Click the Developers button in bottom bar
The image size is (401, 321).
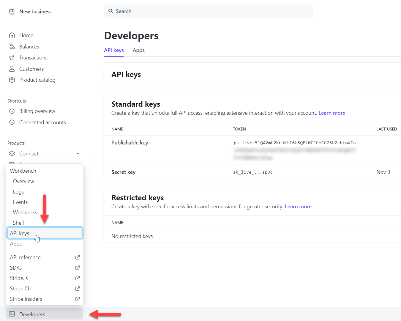click(45, 314)
